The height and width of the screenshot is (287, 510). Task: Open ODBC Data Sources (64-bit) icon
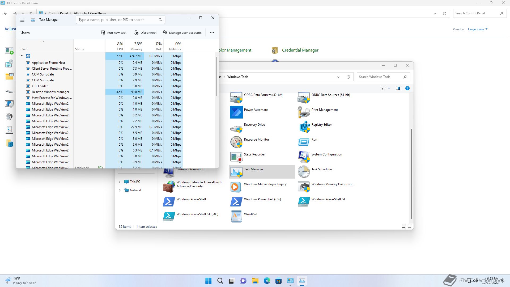[x=304, y=98]
